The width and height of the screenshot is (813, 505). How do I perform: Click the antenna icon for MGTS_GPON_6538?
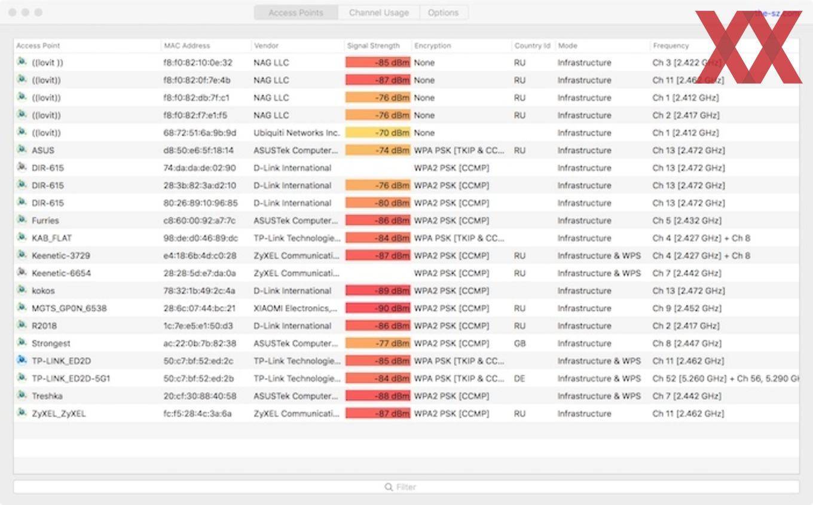(x=22, y=308)
